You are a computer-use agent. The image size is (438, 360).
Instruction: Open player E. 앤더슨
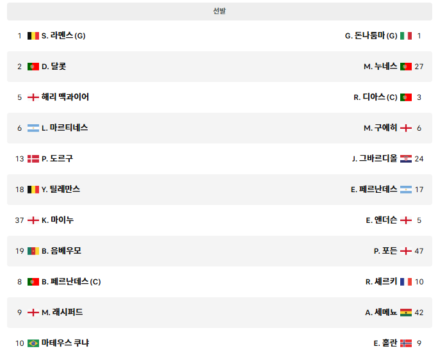pyautogui.click(x=381, y=220)
